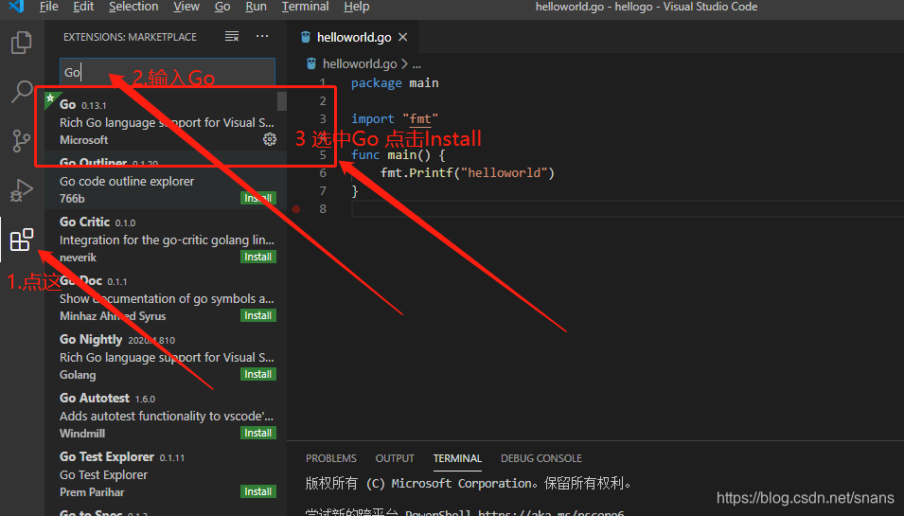Viewport: 904px width, 516px height.
Task: Click the gopher file icon in tab
Action: (x=306, y=37)
